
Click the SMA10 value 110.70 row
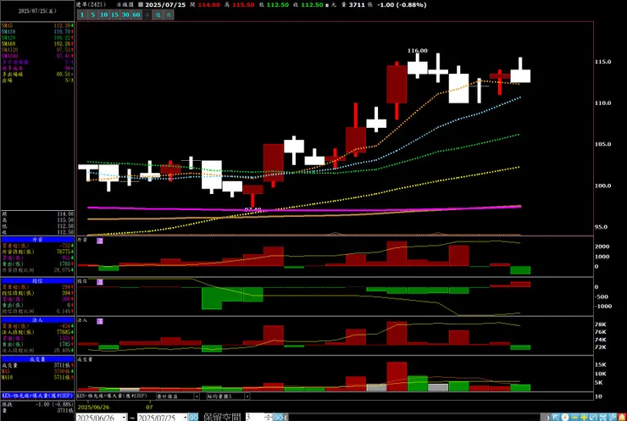pos(37,31)
